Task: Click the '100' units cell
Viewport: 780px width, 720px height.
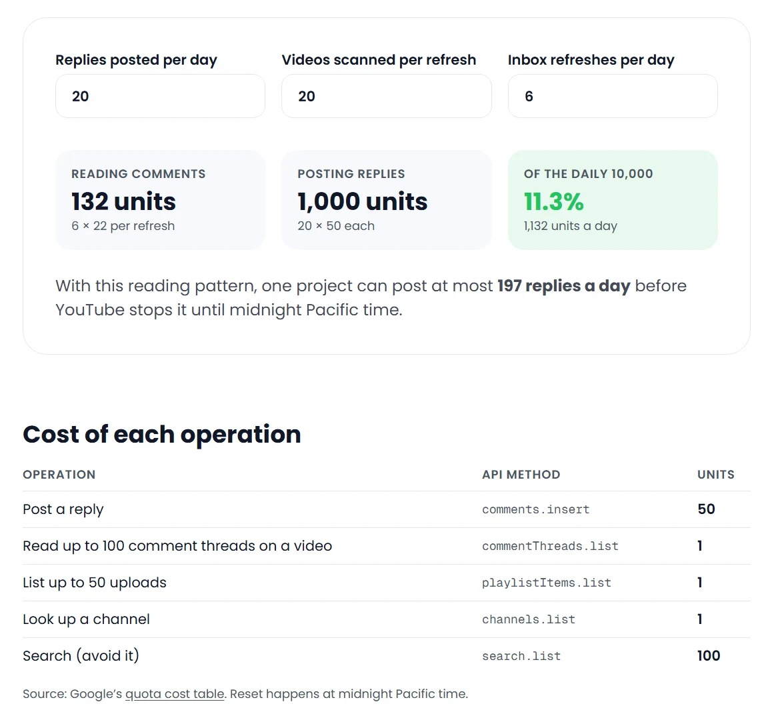Action: click(709, 656)
